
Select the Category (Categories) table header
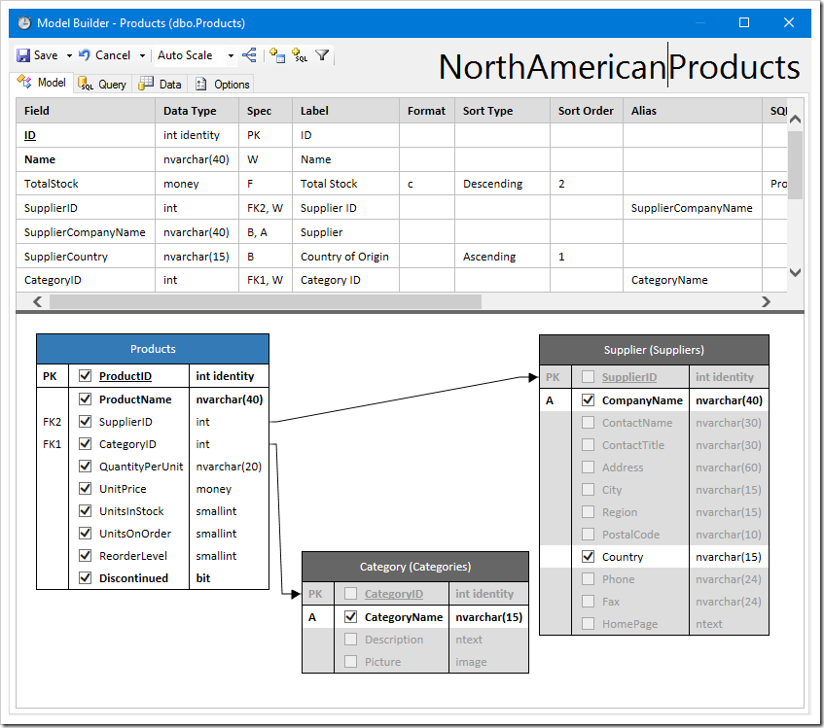(415, 567)
